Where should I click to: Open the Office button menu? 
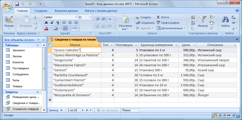click(8, 7)
